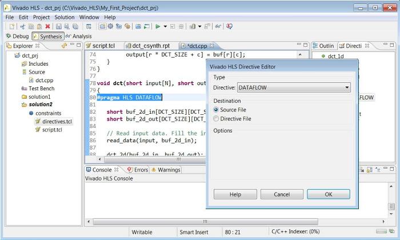
Task: Click the Save toolbar icon
Action: tap(59, 26)
